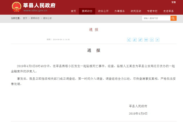Image resolution: width=183 pixels, height=122 pixels.
Task: Click the 当前位置 label
Action: tap(16, 18)
